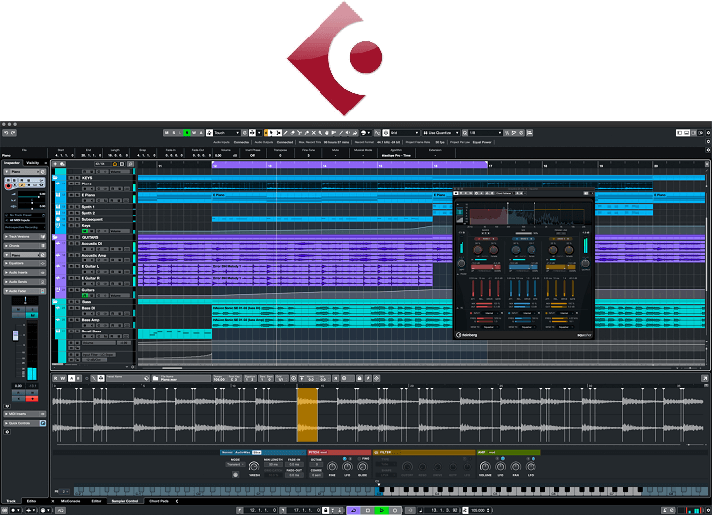Mute the Piano track
Viewport: 712px width, 515px height.
(x=71, y=184)
